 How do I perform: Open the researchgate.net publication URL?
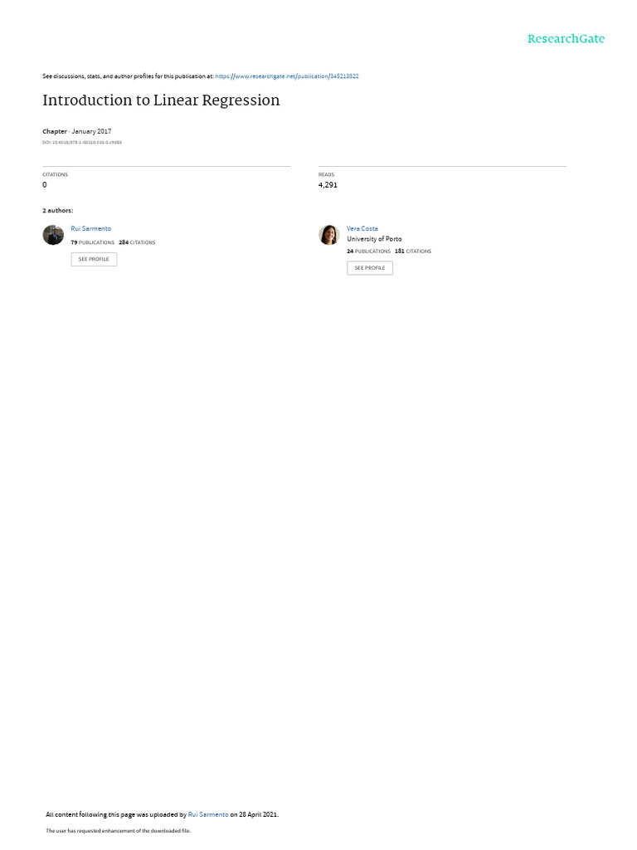[x=286, y=76]
